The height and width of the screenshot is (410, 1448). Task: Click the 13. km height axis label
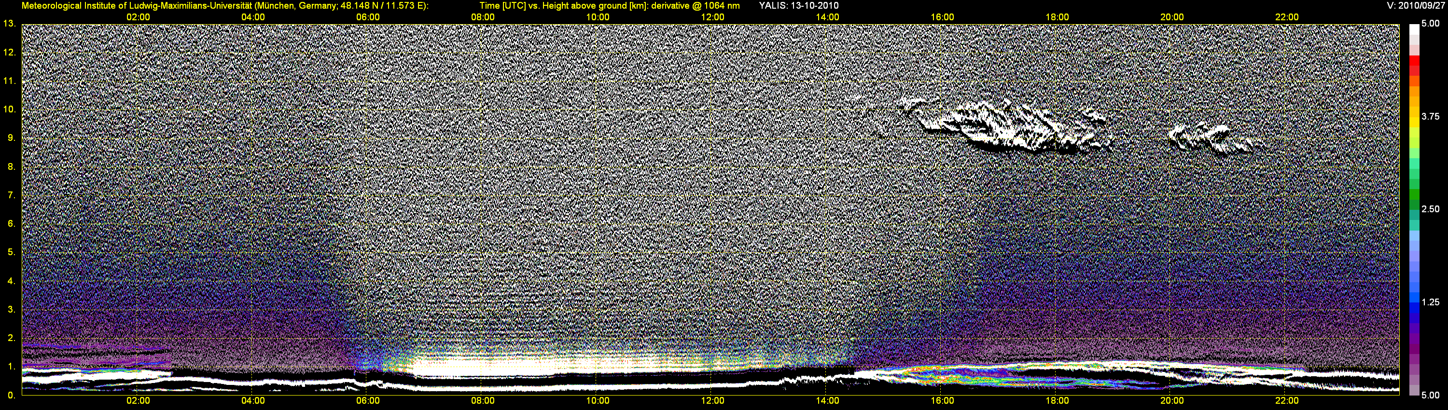10,24
